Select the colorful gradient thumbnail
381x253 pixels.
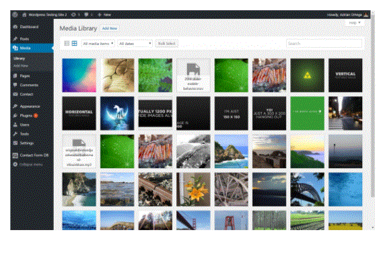tap(79, 75)
